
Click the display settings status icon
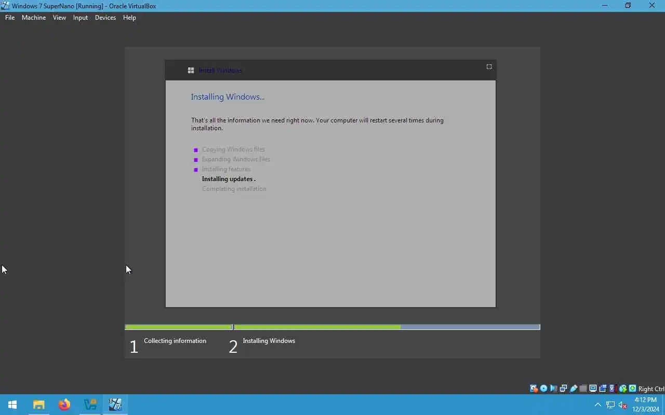(x=593, y=389)
